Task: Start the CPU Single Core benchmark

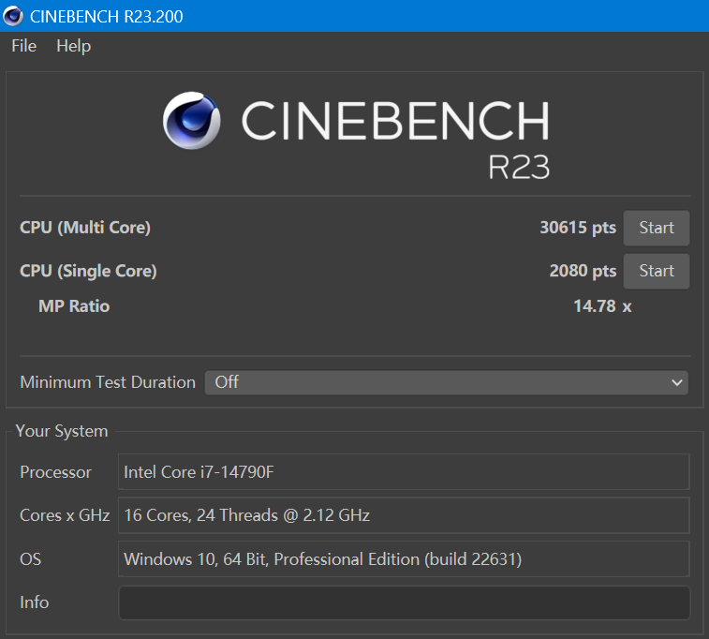Action: pyautogui.click(x=656, y=271)
